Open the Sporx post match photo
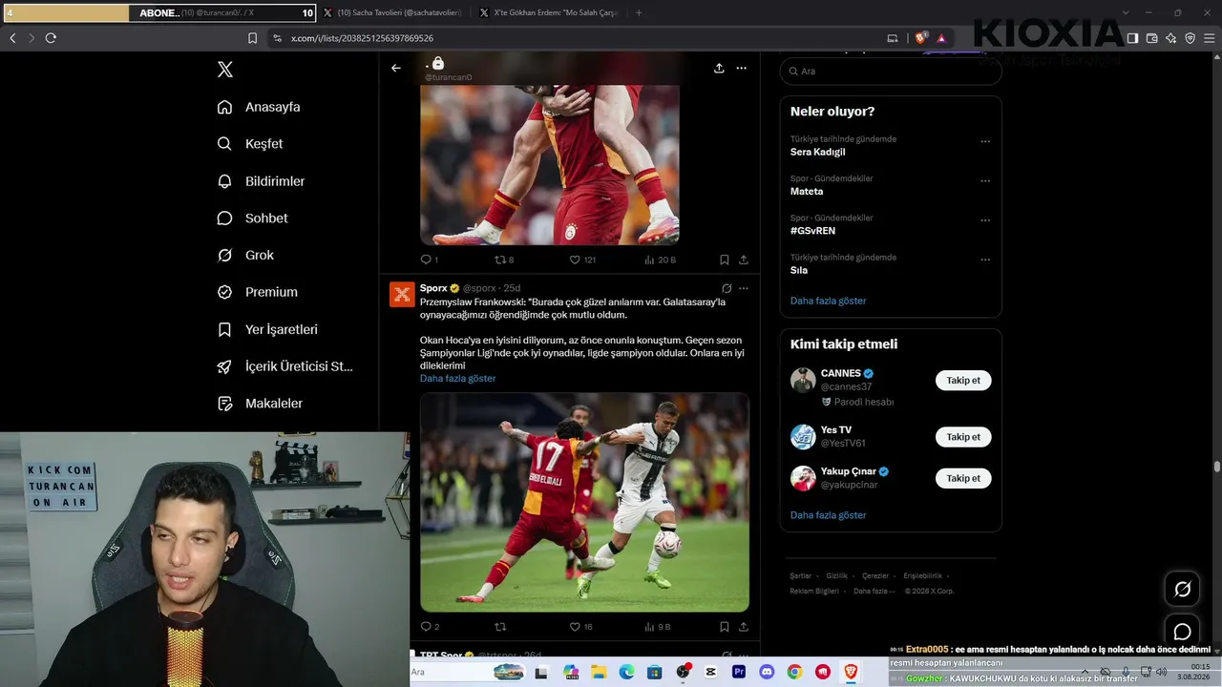 pyautogui.click(x=584, y=502)
